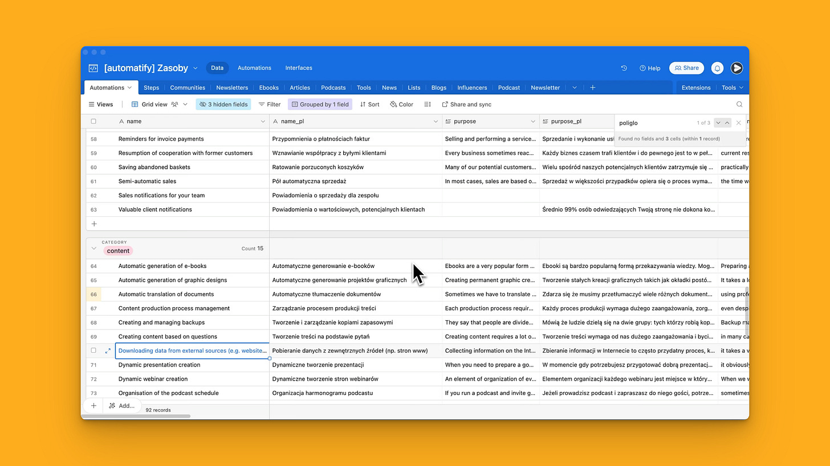The height and width of the screenshot is (466, 830).
Task: Add a row under Valuable client notifications
Action: [94, 224]
